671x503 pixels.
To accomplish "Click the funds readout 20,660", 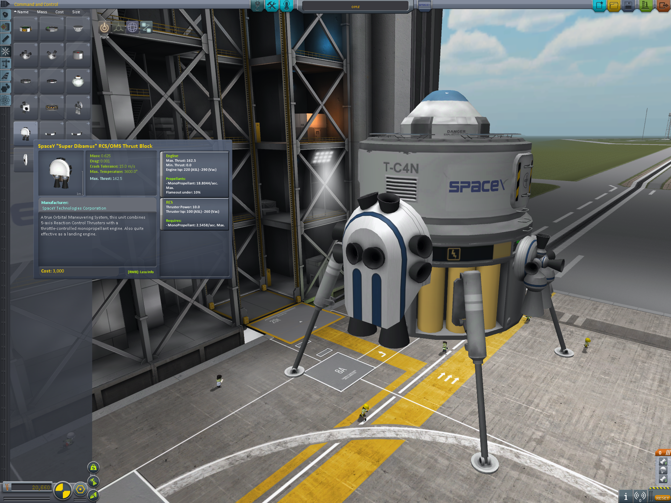I will pos(31,487).
